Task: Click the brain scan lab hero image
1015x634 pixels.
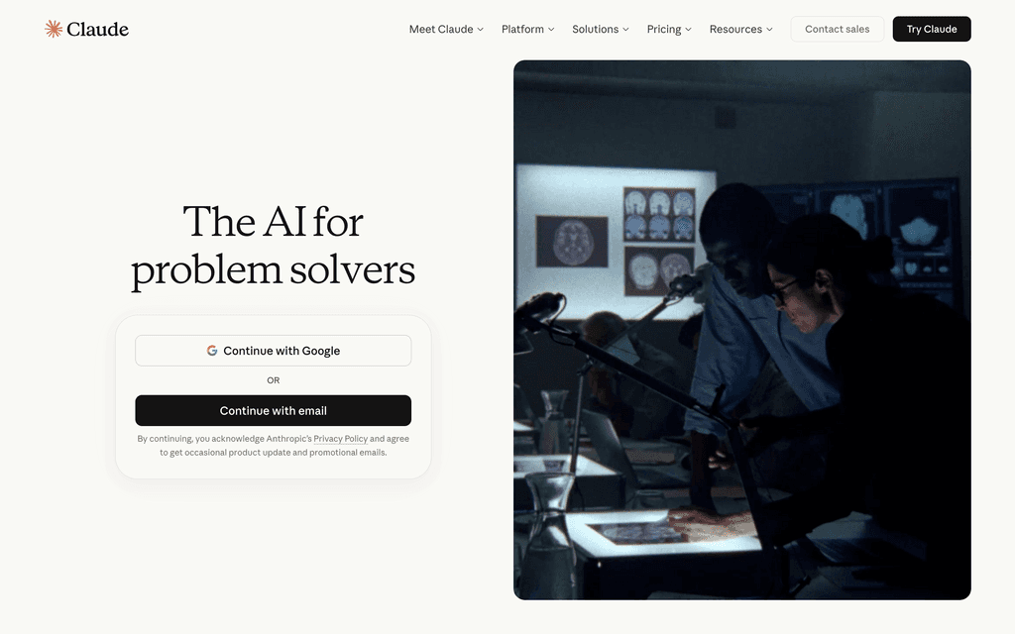Action: pos(741,330)
